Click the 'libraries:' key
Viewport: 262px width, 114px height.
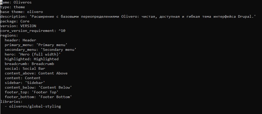pos(11,102)
